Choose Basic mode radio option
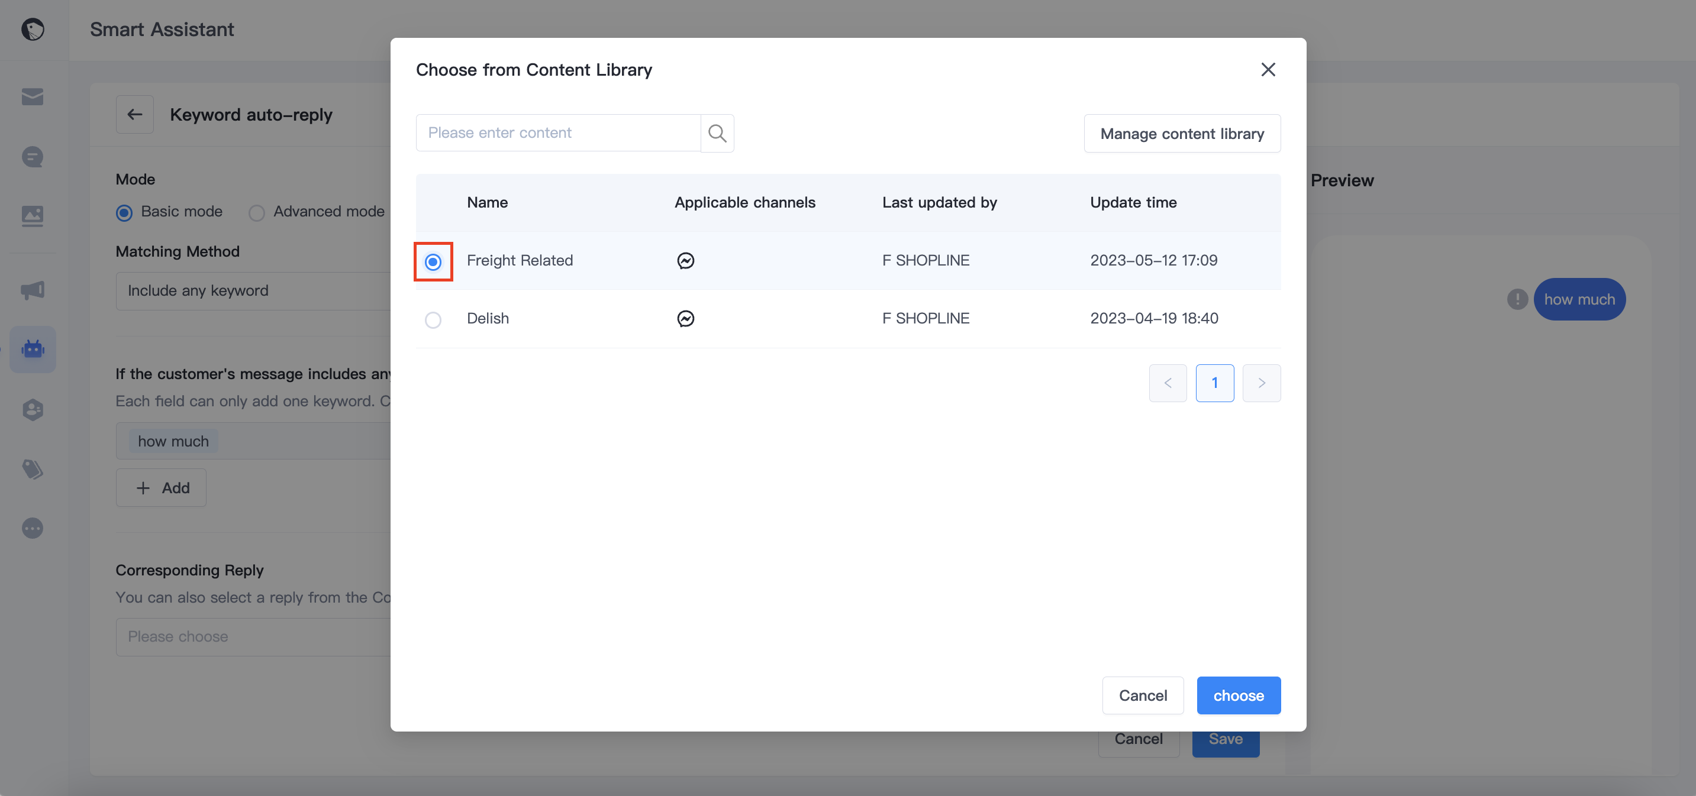1696x796 pixels. (124, 212)
